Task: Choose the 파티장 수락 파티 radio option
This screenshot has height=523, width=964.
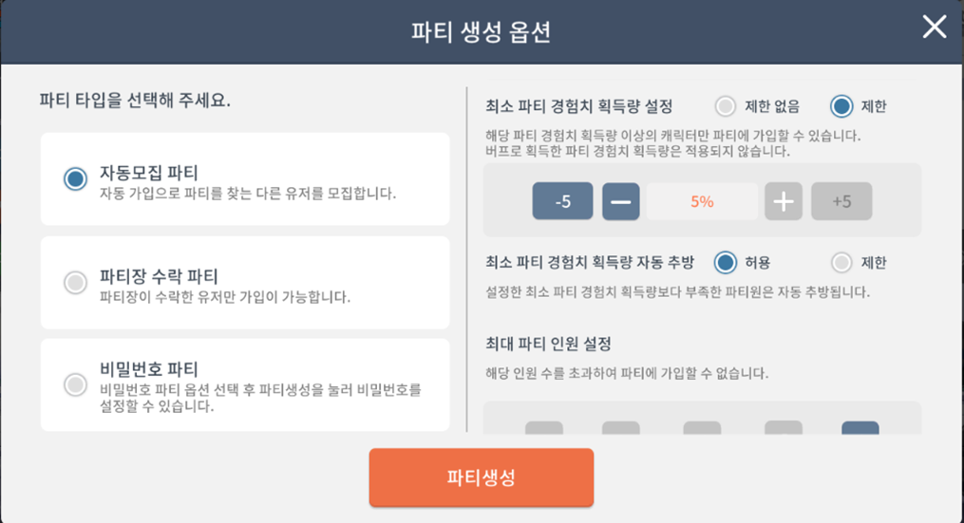Action: [x=76, y=282]
